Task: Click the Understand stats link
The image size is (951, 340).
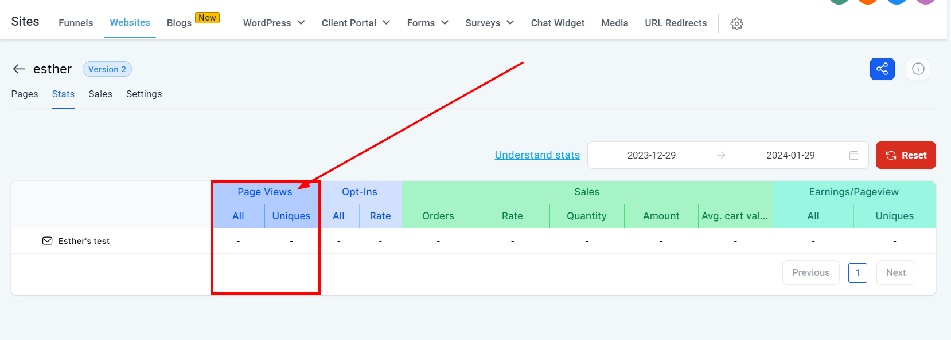Action: pos(537,155)
